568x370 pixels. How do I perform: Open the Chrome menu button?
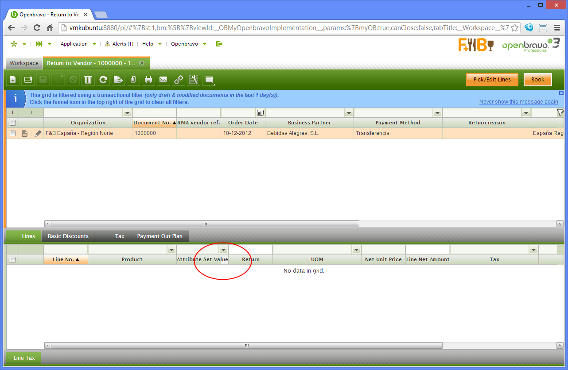(x=557, y=27)
